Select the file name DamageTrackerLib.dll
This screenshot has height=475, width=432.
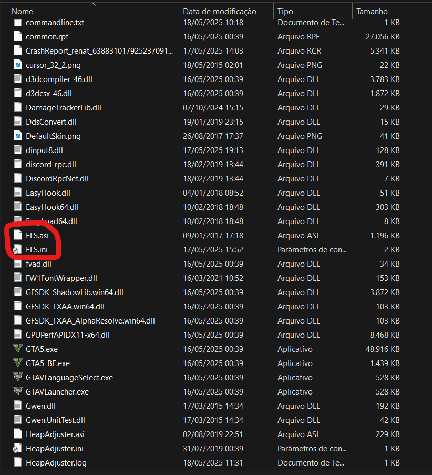coord(63,108)
